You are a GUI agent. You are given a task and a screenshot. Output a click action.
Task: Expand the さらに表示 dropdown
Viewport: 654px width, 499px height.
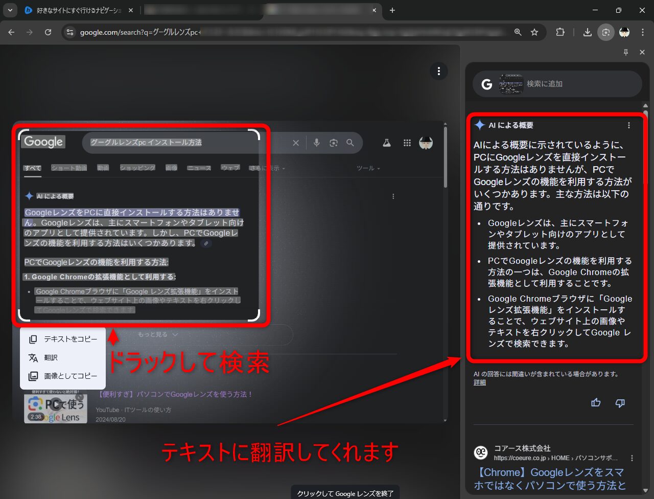click(x=267, y=168)
